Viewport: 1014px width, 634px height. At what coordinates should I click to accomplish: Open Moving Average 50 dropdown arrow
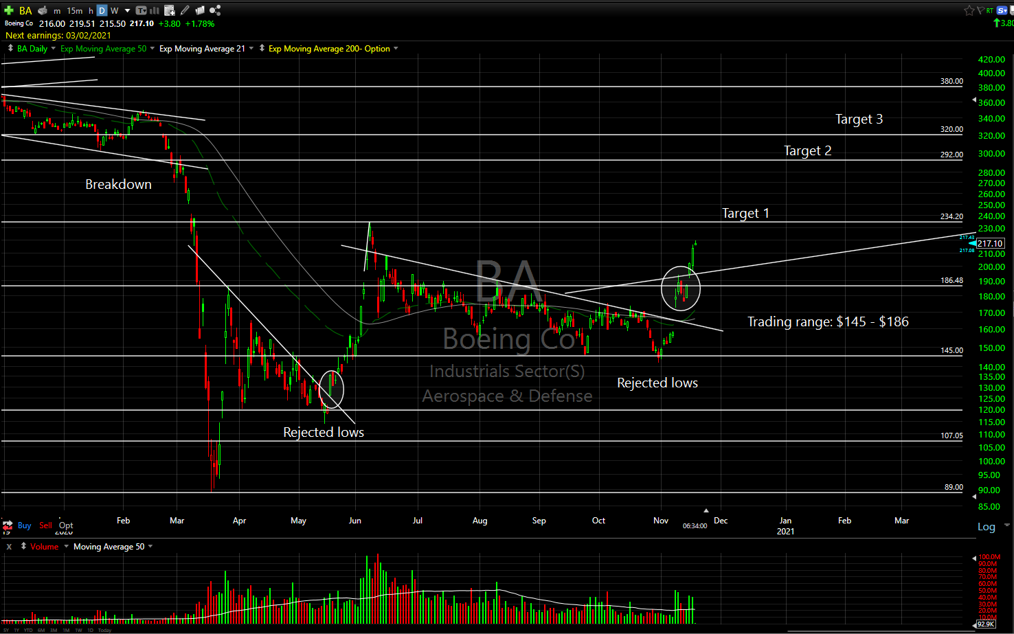(150, 547)
